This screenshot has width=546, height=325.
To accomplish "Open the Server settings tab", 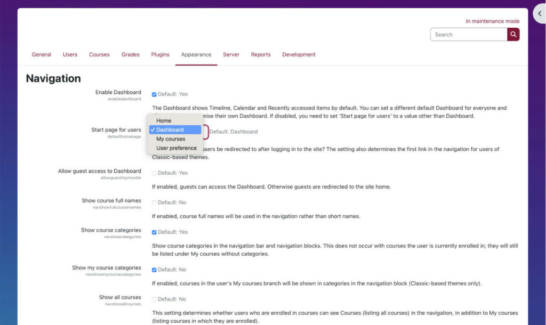I will [x=231, y=54].
